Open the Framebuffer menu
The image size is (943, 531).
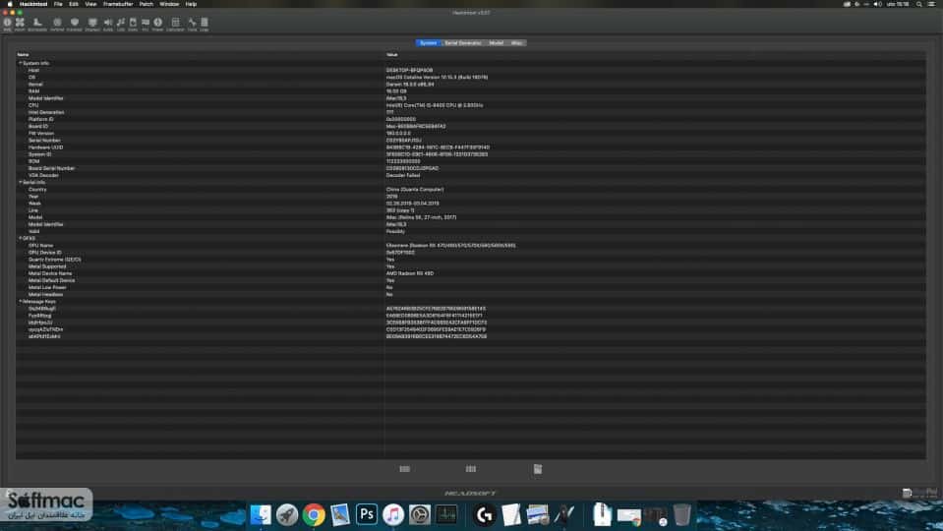click(x=118, y=4)
